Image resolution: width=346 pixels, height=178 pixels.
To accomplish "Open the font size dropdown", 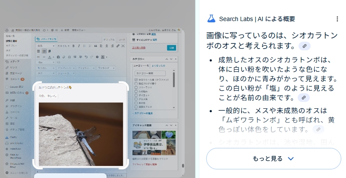I will (x=46, y=62).
